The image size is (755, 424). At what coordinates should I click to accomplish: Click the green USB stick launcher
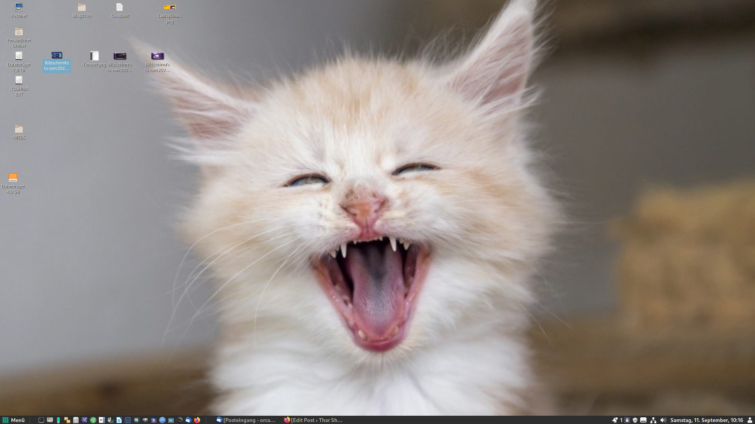(x=59, y=420)
